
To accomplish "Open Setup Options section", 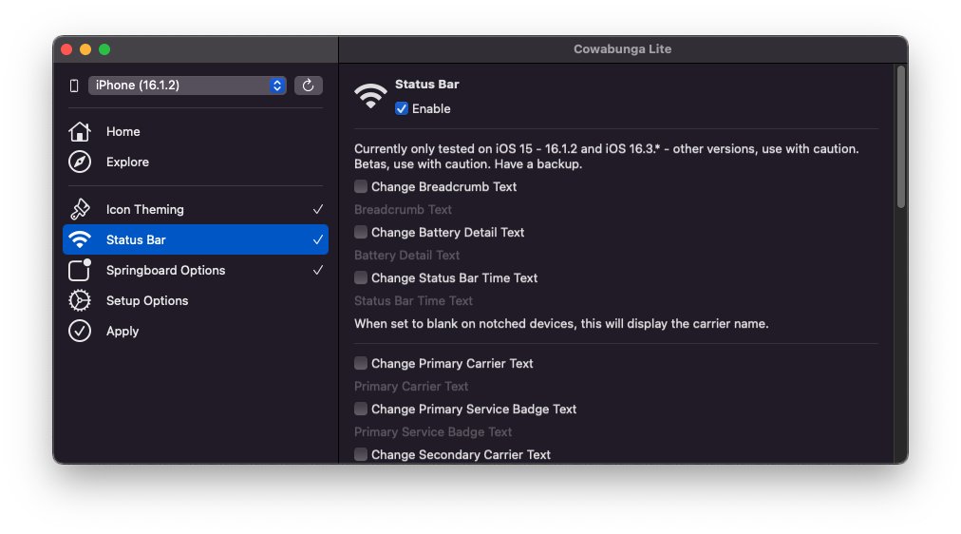I will tap(196, 300).
